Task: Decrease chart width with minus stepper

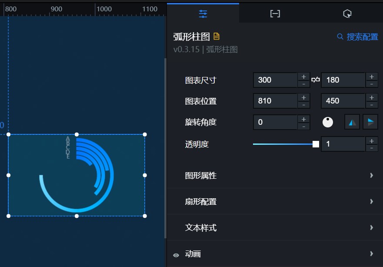Action: (303, 84)
